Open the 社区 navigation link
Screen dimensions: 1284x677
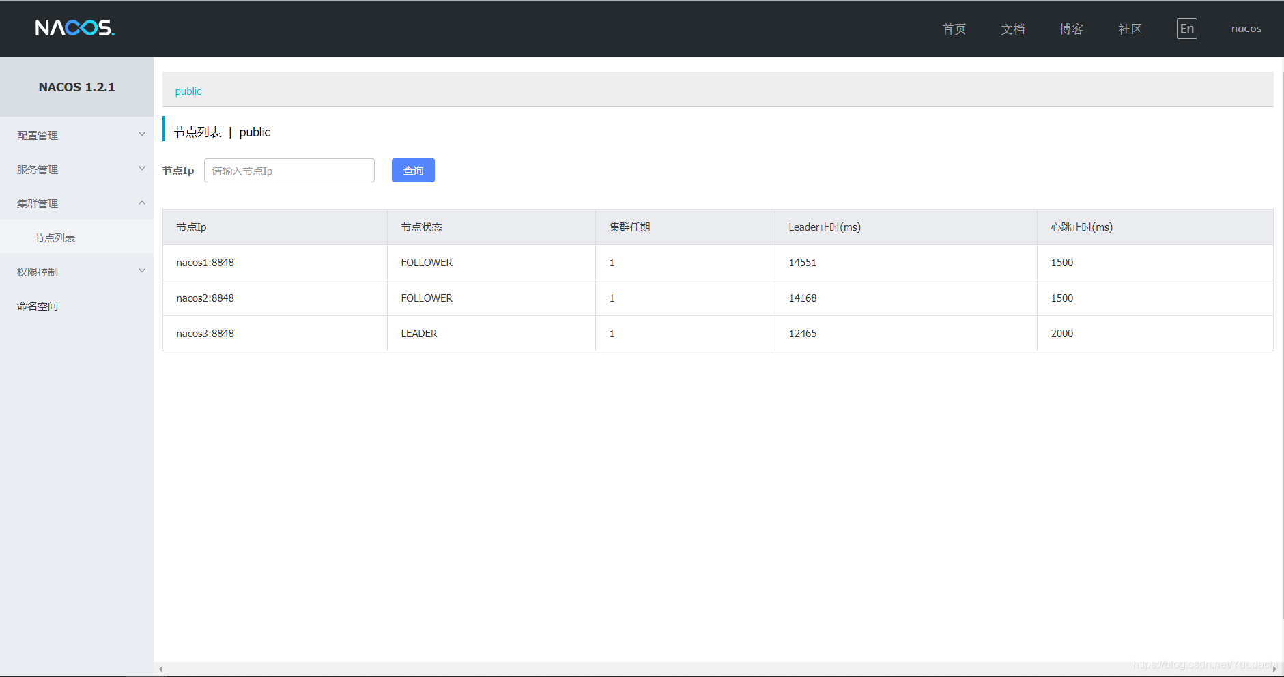1130,29
